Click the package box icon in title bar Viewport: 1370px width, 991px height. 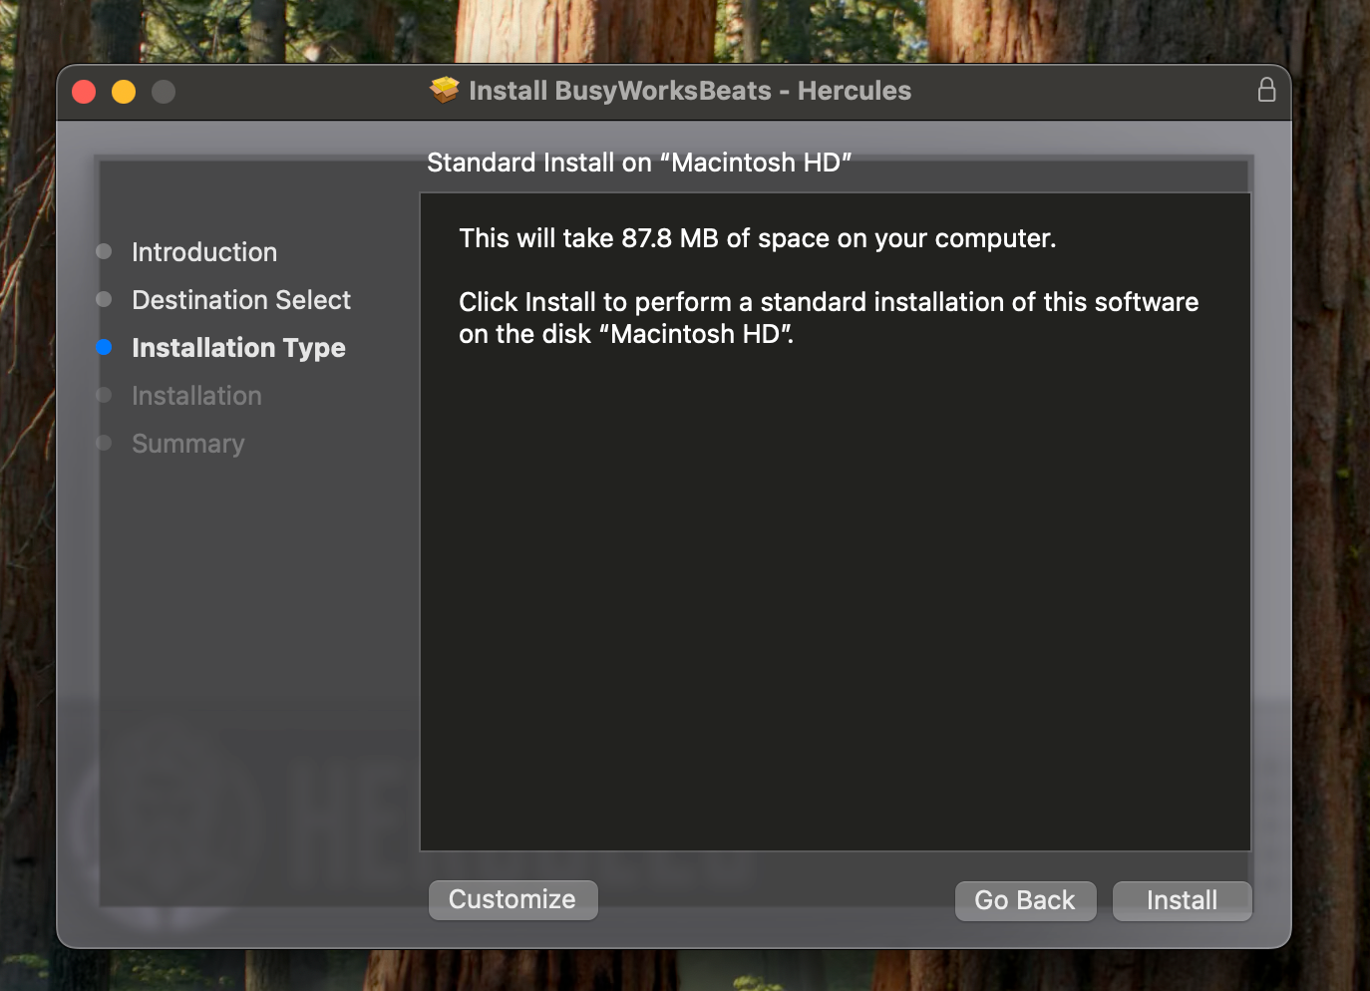coord(445,91)
